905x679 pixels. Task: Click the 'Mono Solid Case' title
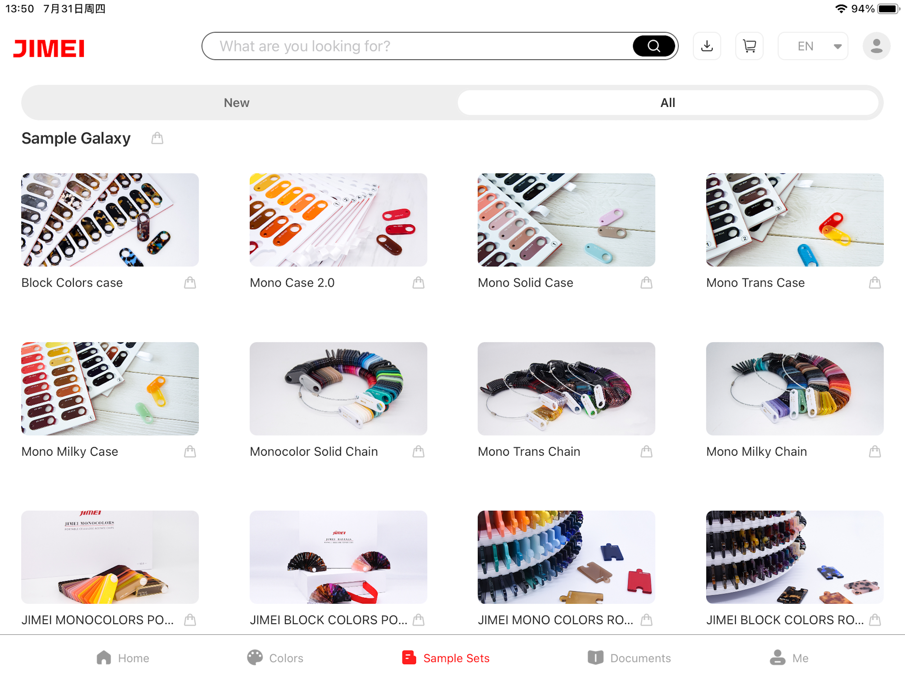point(525,283)
